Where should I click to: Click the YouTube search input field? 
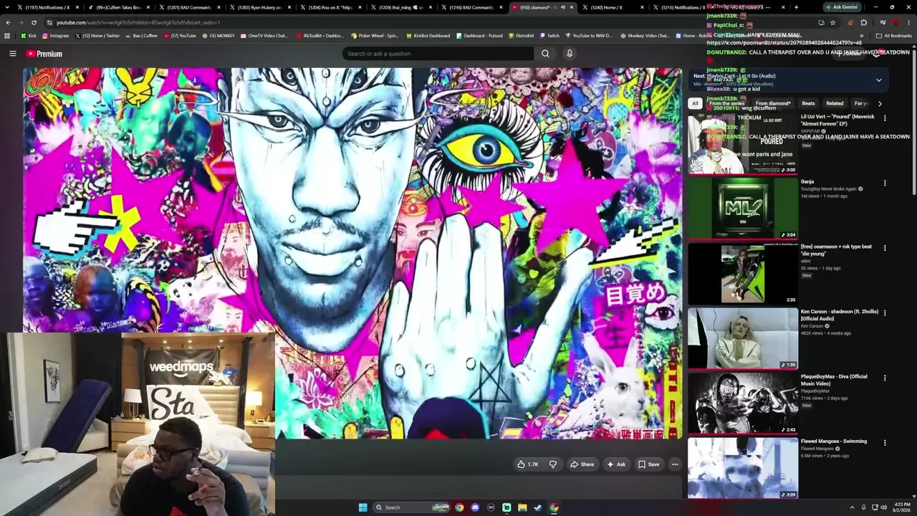438,54
